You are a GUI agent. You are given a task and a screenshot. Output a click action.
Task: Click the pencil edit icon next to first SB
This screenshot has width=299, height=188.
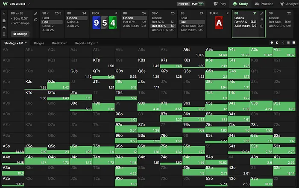pyautogui.click(x=48, y=13)
